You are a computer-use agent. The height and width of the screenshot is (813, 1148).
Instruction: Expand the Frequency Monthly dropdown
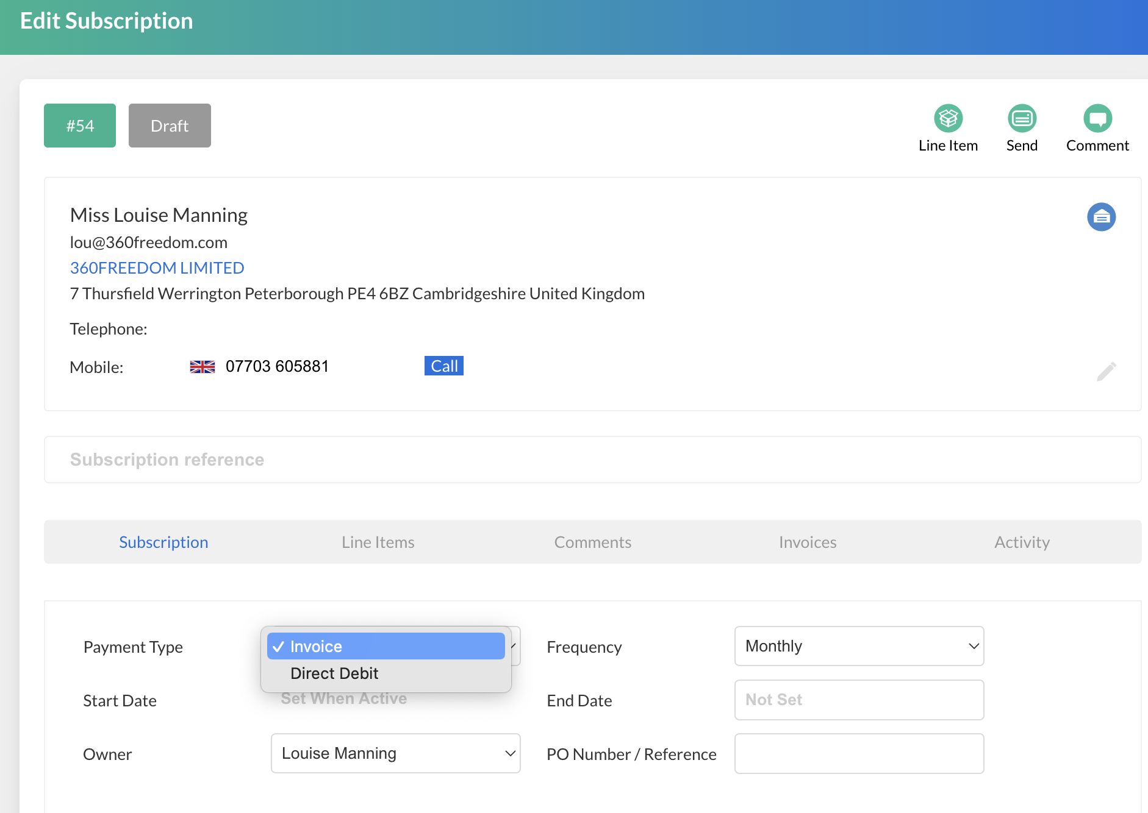pos(858,646)
